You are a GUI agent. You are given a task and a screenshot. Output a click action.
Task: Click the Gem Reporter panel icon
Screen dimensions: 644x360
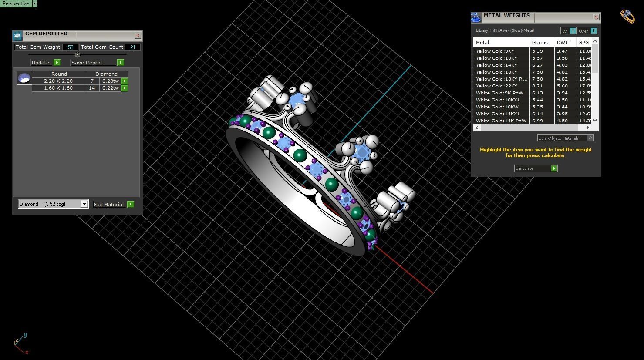pos(17,36)
